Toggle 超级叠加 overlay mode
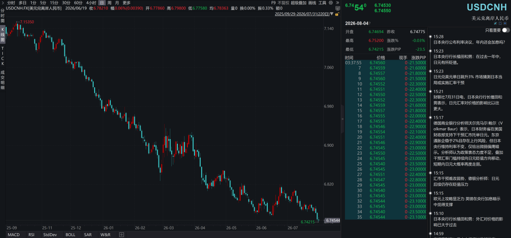The width and height of the screenshot is (511, 238). tap(299, 3)
